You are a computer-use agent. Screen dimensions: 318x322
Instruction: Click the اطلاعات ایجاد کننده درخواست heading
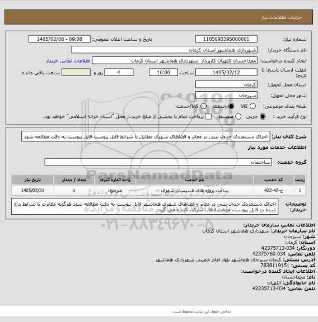278,271
